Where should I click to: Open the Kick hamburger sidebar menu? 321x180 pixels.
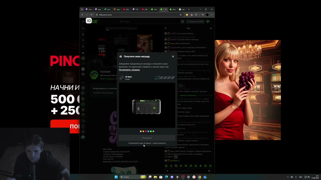coord(84,21)
